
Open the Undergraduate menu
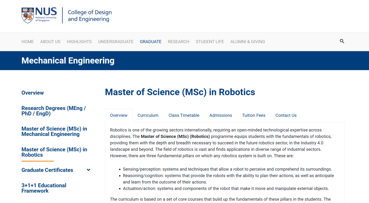click(x=116, y=42)
